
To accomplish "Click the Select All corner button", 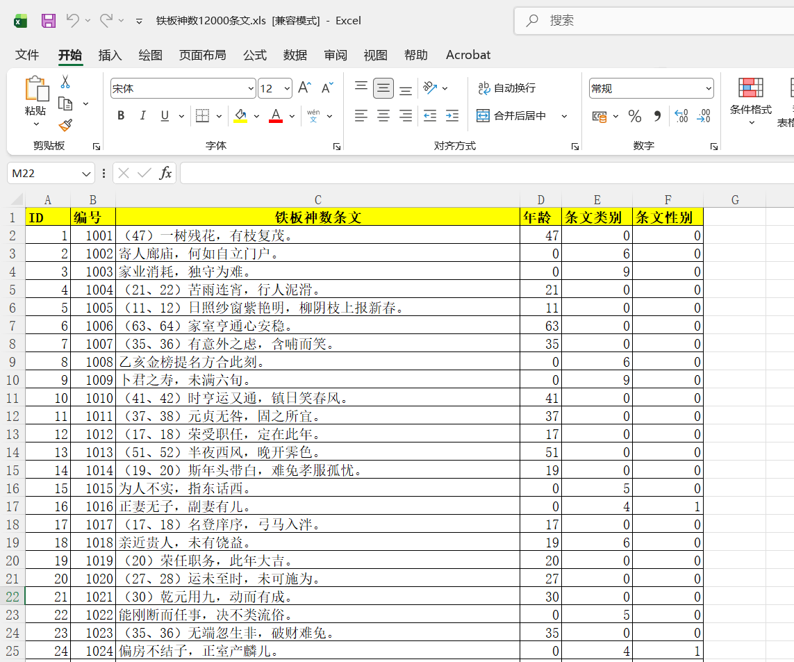I will coord(15,199).
